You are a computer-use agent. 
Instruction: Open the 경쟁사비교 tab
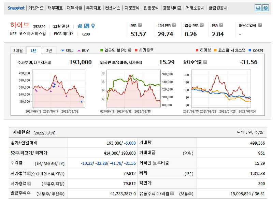[172, 8]
